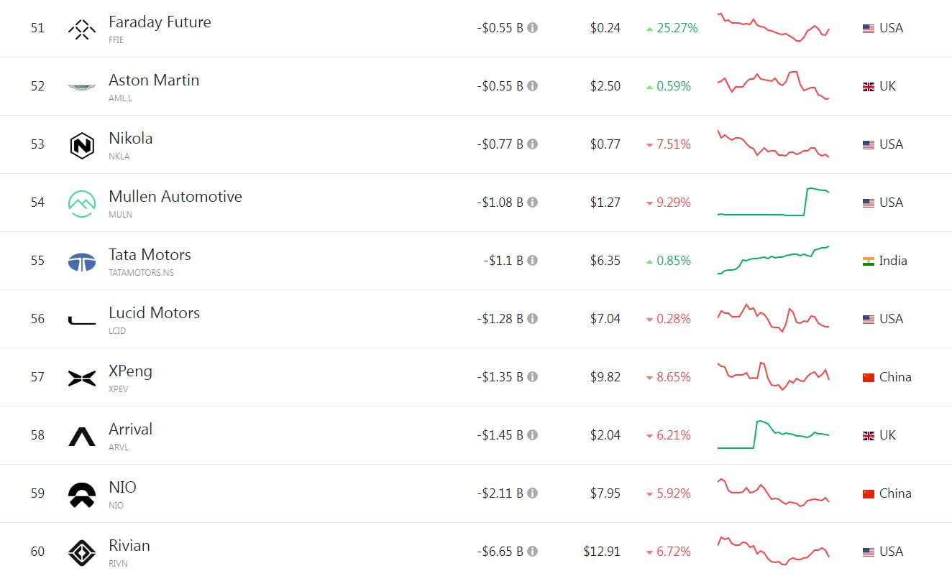The image size is (952, 576).
Task: Open the Arrival company page
Action: click(x=130, y=429)
